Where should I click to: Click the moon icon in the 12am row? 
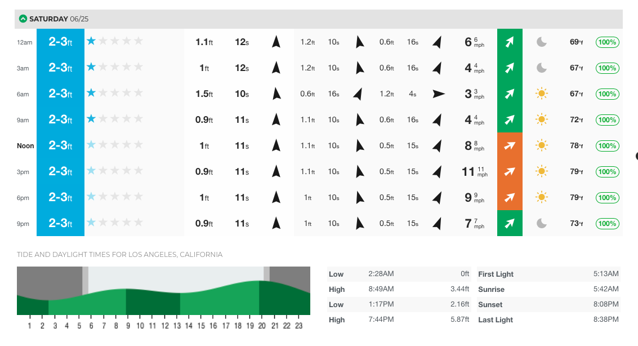[542, 42]
